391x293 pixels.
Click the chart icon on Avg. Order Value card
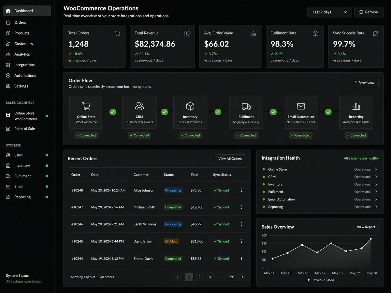[253, 33]
